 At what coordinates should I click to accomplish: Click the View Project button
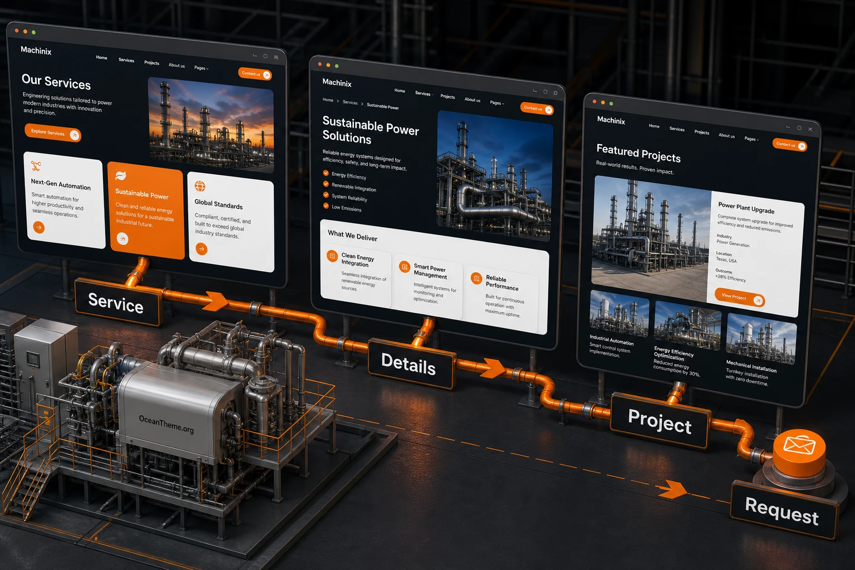tap(740, 298)
